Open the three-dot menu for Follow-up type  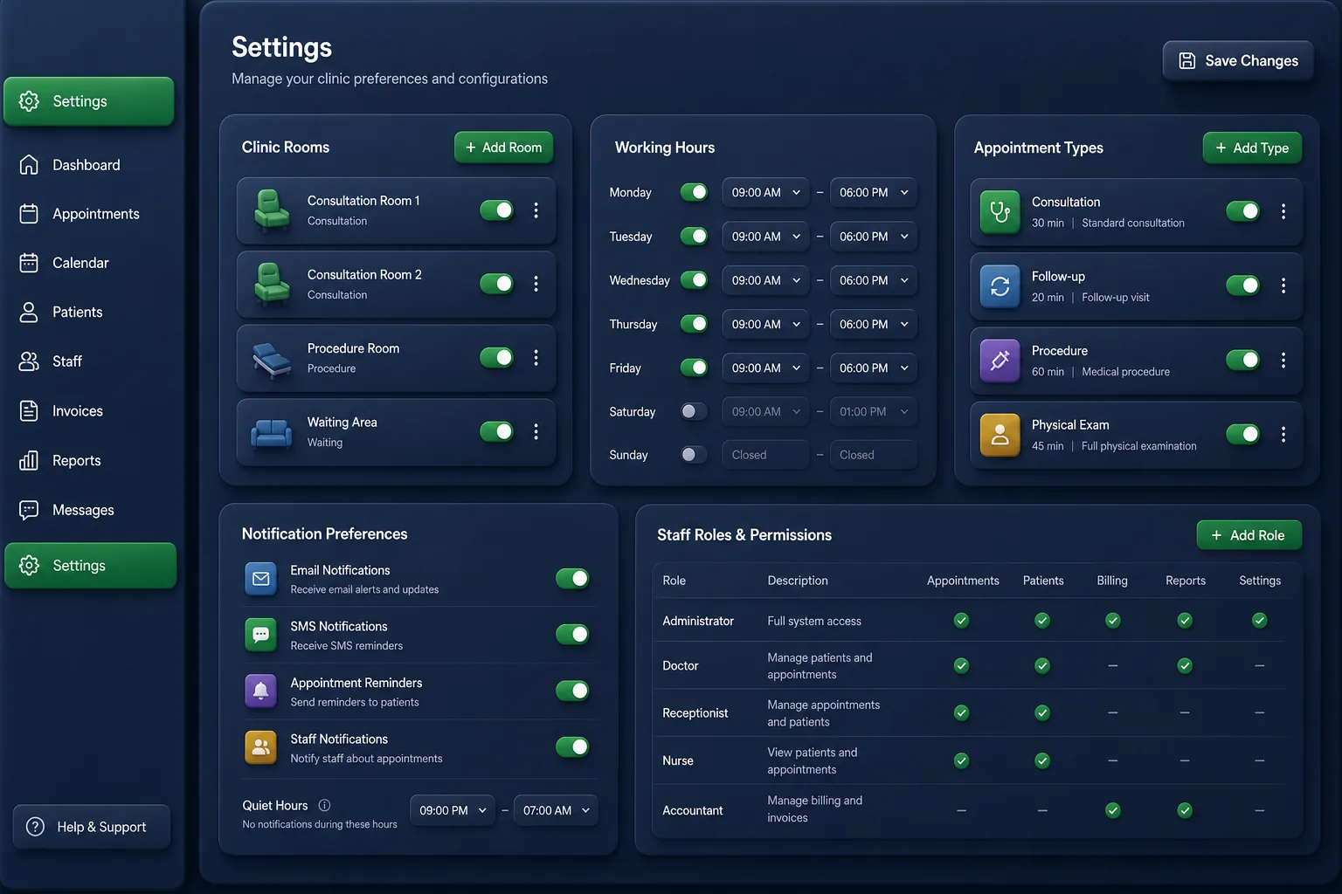click(x=1283, y=285)
